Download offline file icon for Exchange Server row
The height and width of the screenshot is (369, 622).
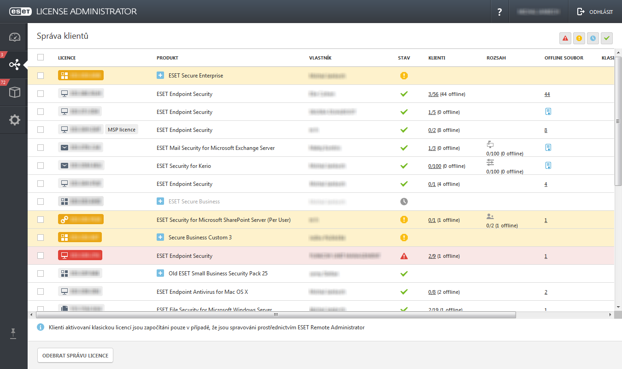(x=548, y=148)
